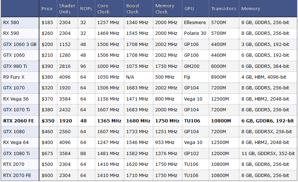Click the GPU column header

point(189,9)
